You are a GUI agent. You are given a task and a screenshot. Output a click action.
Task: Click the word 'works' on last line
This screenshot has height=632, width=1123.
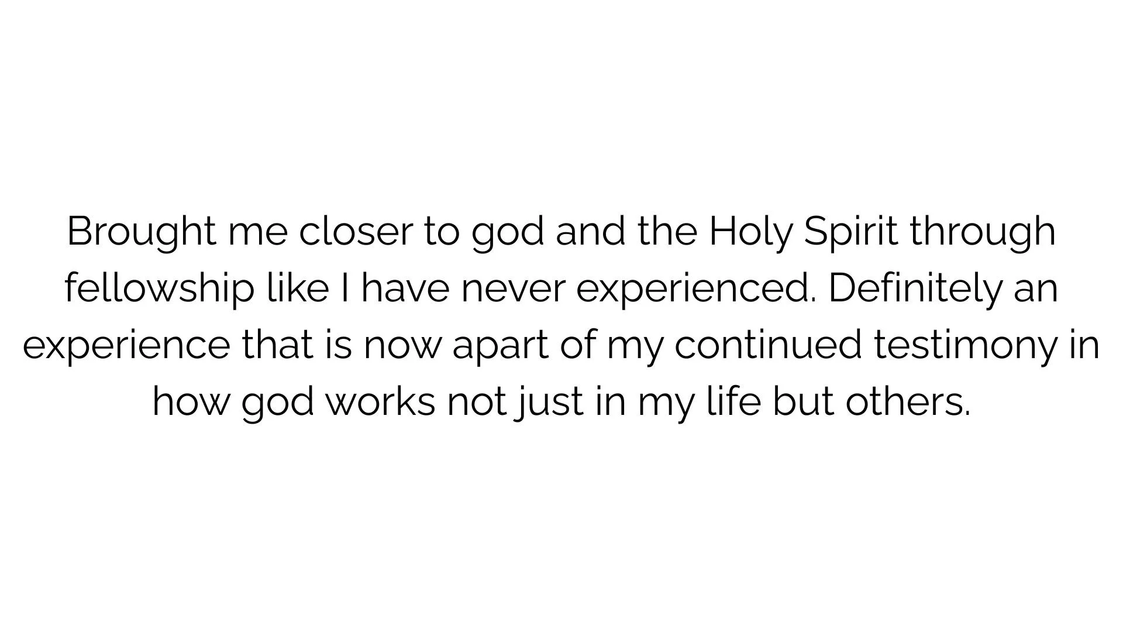pyautogui.click(x=380, y=402)
